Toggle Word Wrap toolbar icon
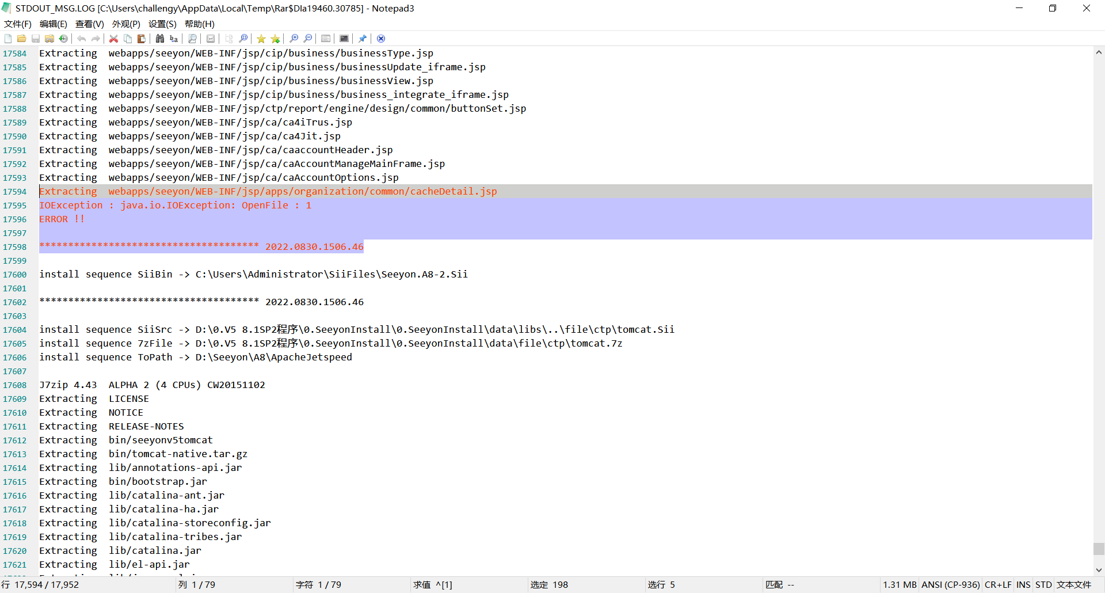The width and height of the screenshot is (1105, 593). (x=211, y=39)
